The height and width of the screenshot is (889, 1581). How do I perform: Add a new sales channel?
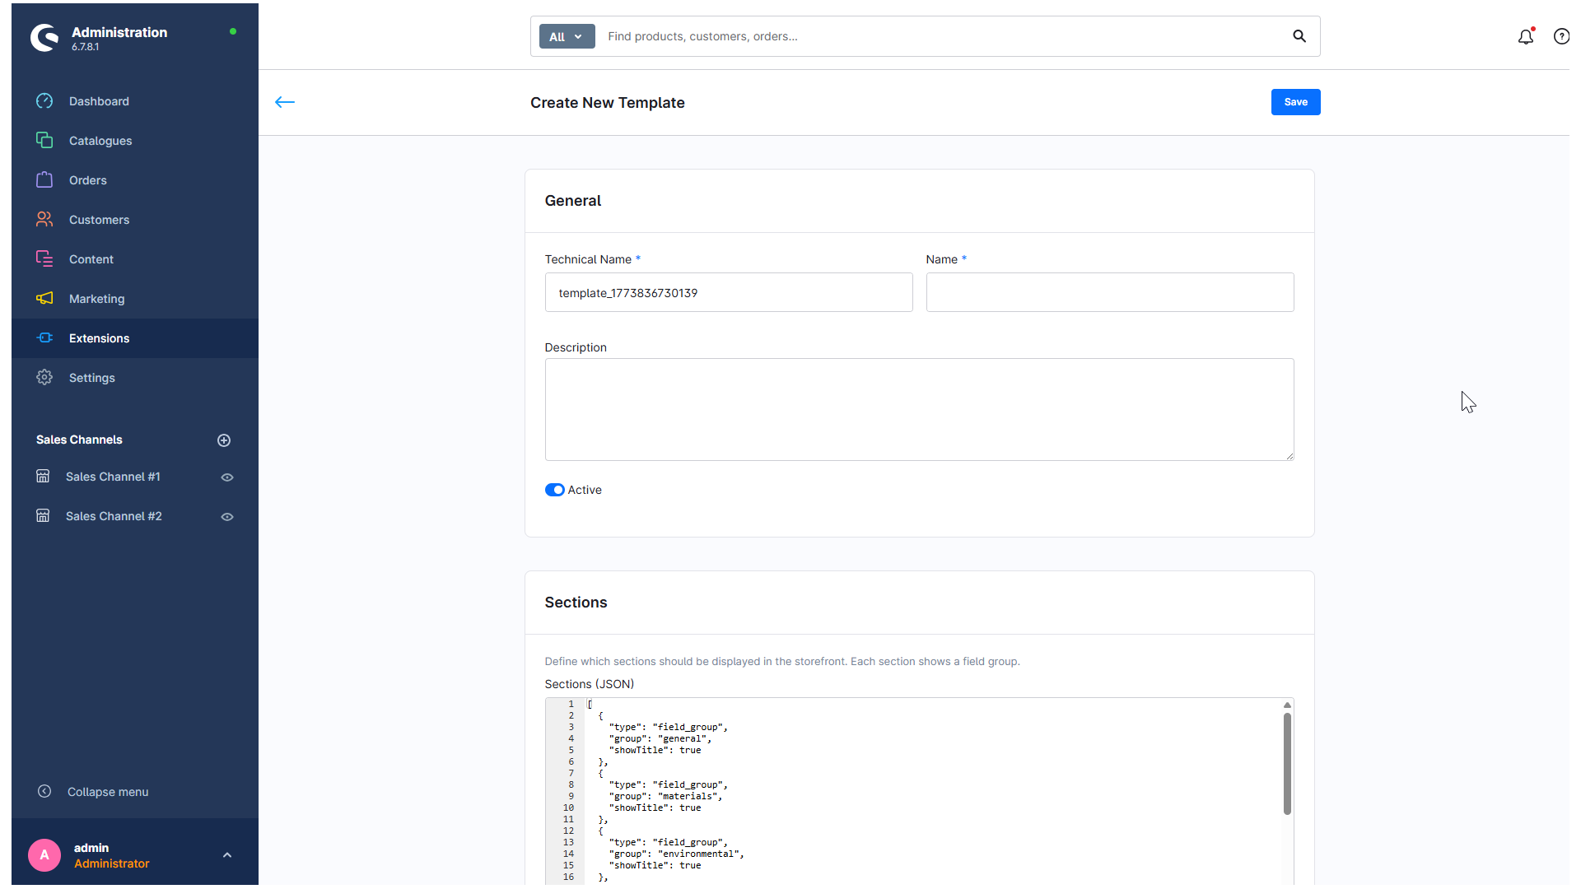click(x=224, y=440)
